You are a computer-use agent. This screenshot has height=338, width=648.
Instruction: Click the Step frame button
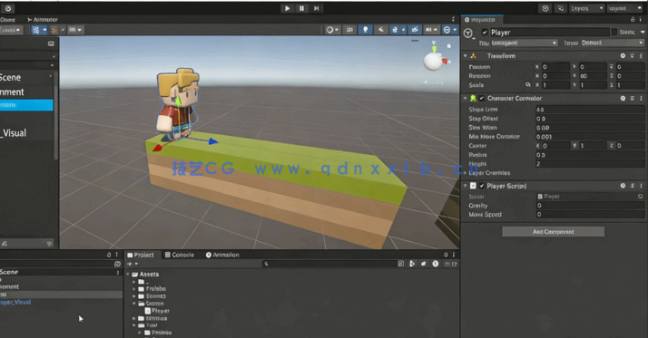[316, 8]
